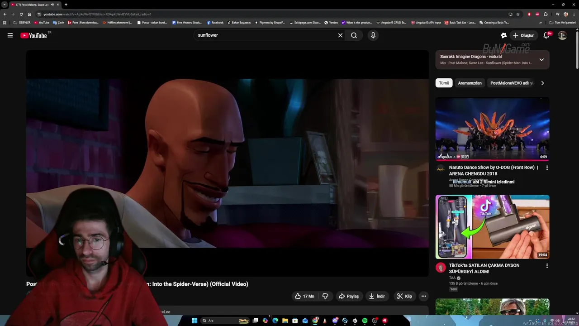Viewport: 579px width, 326px height.
Task: Show hidden bookmarks with double chevron
Action: coord(540,22)
